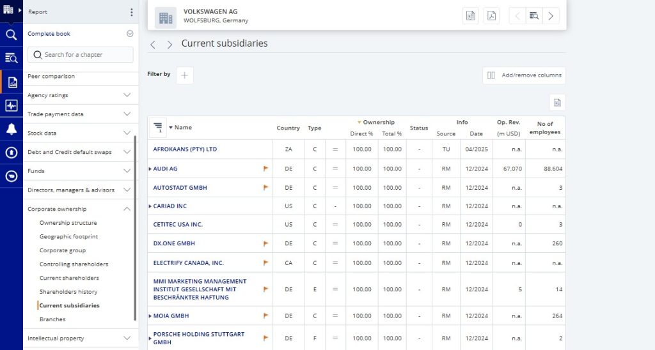Open ELECTRIFY CANADA, INC. company link
The image size is (655, 350).
tap(189, 262)
